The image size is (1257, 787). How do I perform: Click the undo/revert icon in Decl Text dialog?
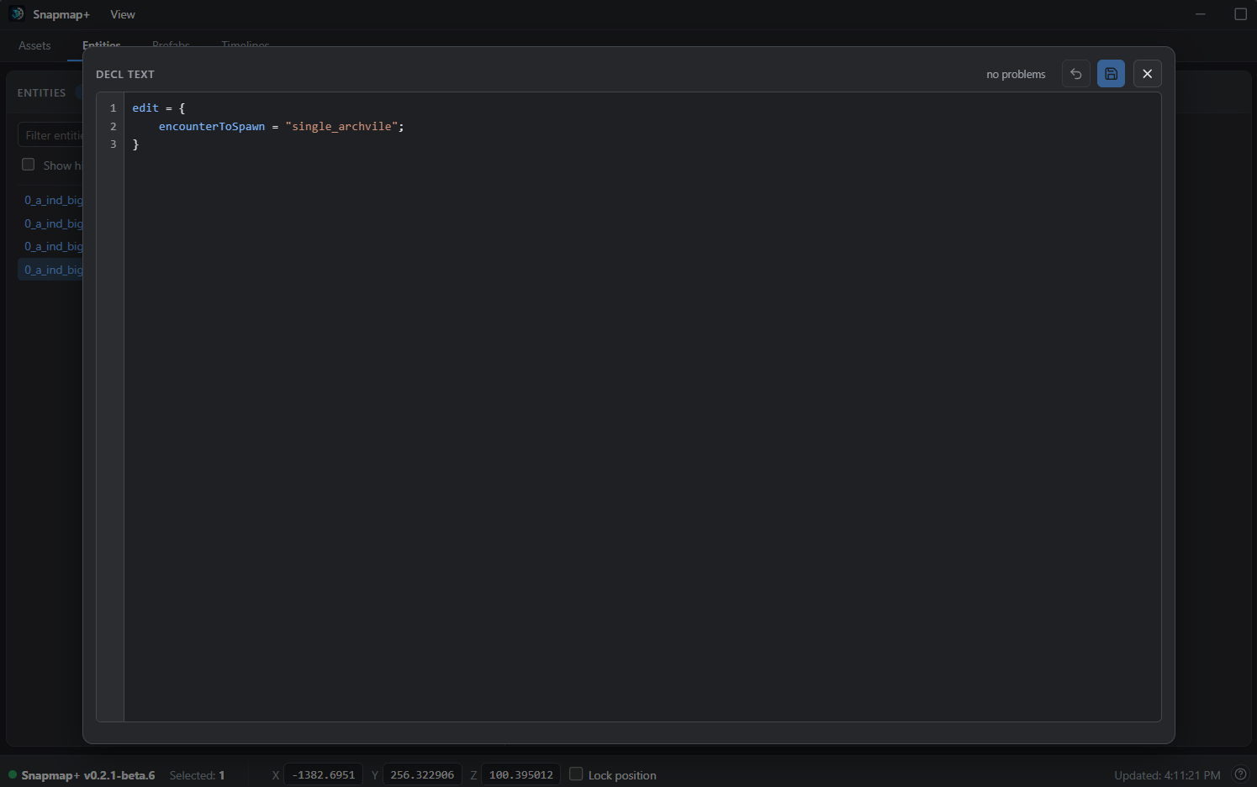point(1075,74)
